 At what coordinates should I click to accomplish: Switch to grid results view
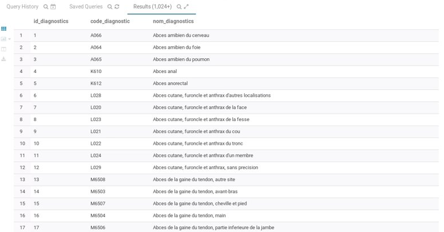[x=3, y=28]
